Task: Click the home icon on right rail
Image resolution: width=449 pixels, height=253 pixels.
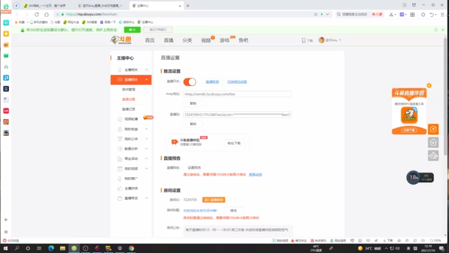Action: (433, 142)
